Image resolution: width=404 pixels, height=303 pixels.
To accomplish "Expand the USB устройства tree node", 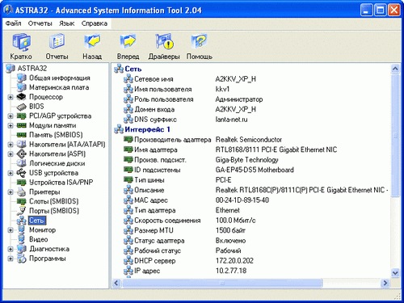I will pos(11,173).
